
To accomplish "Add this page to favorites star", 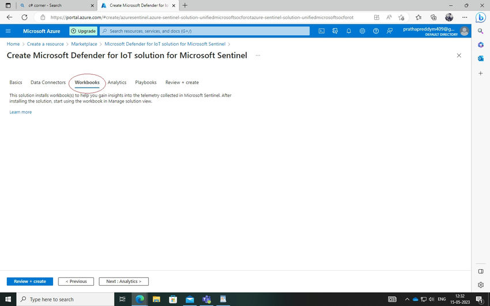I will (x=401, y=17).
